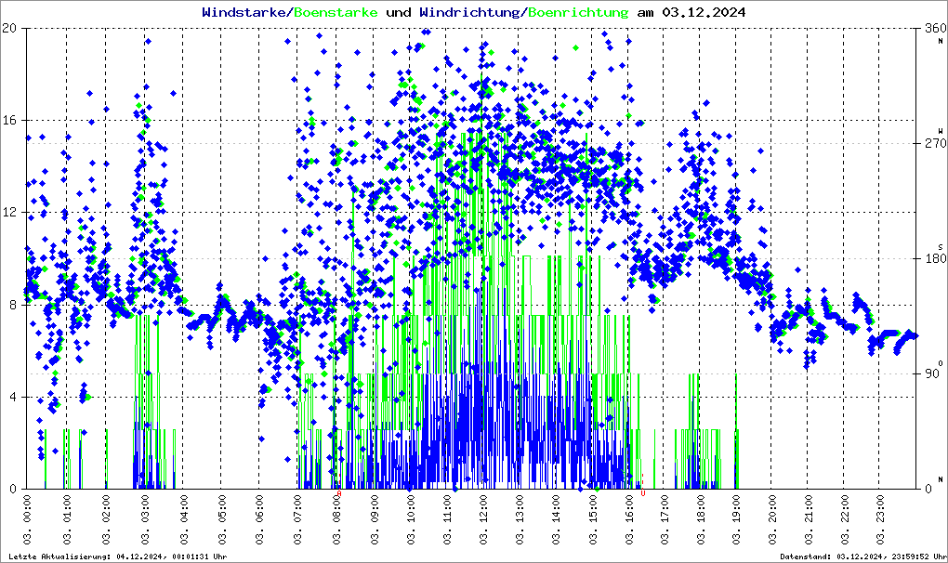Click the "03. 17:00" time axis label
The image size is (948, 563).
coord(665,519)
